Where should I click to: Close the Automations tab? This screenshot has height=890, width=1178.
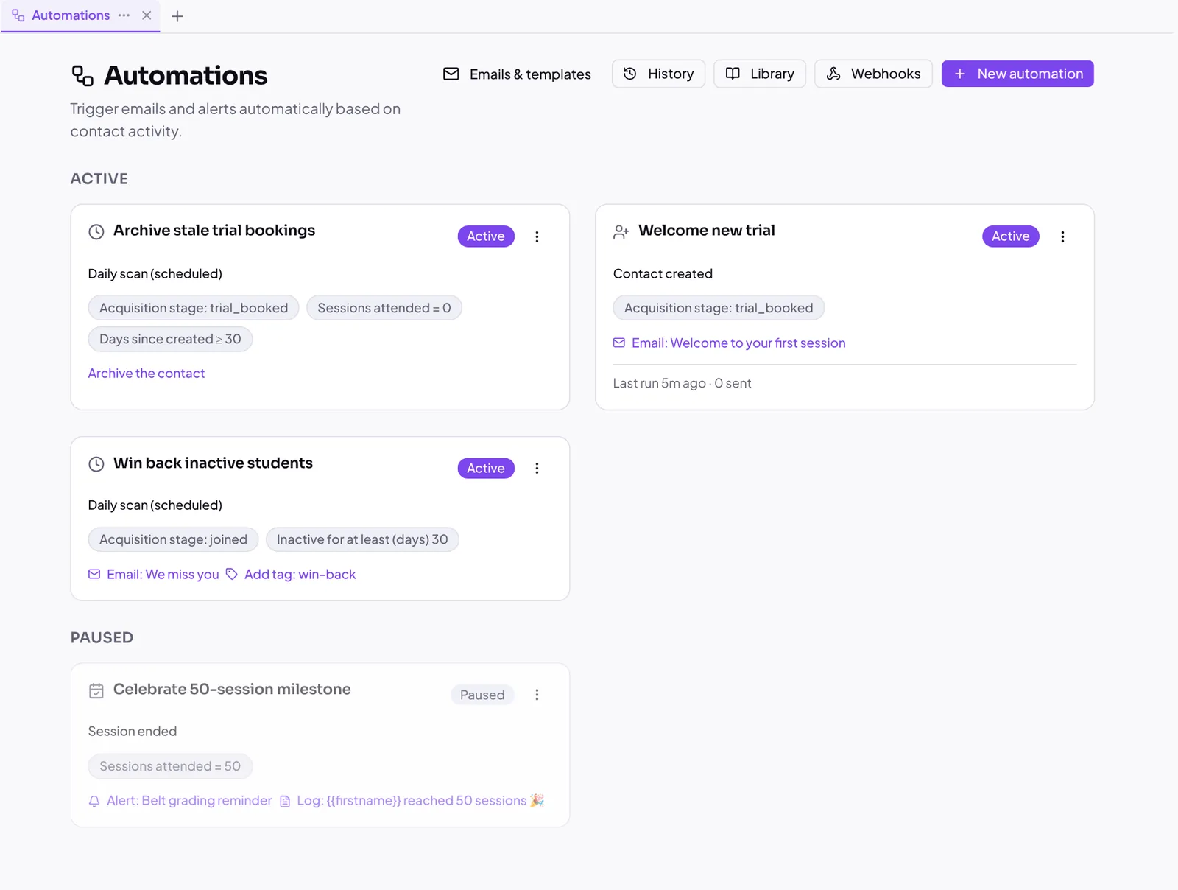(147, 15)
